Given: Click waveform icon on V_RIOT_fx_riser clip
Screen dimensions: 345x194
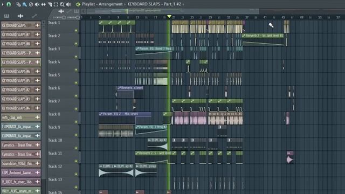Looking at the screenshot, I should [x=37, y=182].
